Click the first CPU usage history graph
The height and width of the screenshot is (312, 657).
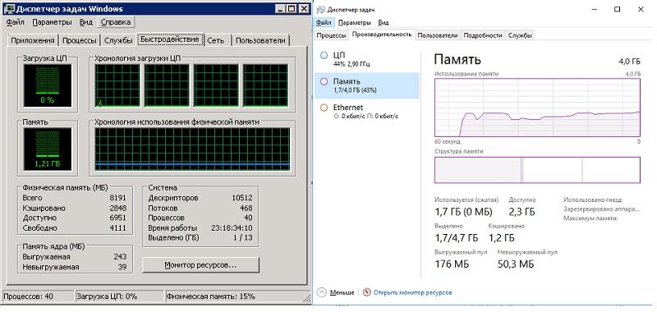pyautogui.click(x=117, y=85)
